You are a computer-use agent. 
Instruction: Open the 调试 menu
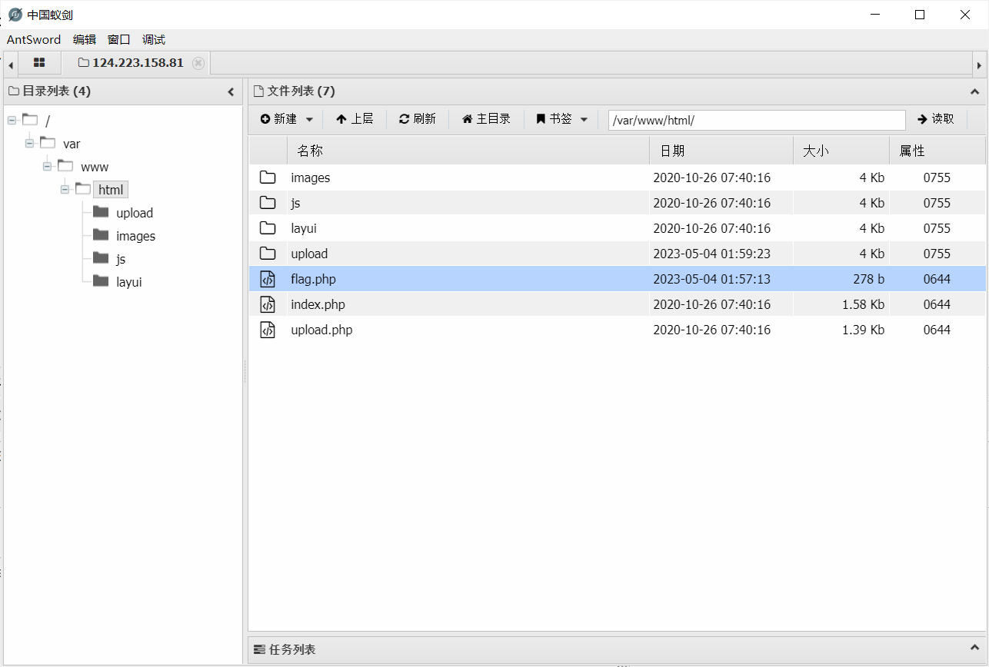pos(154,40)
